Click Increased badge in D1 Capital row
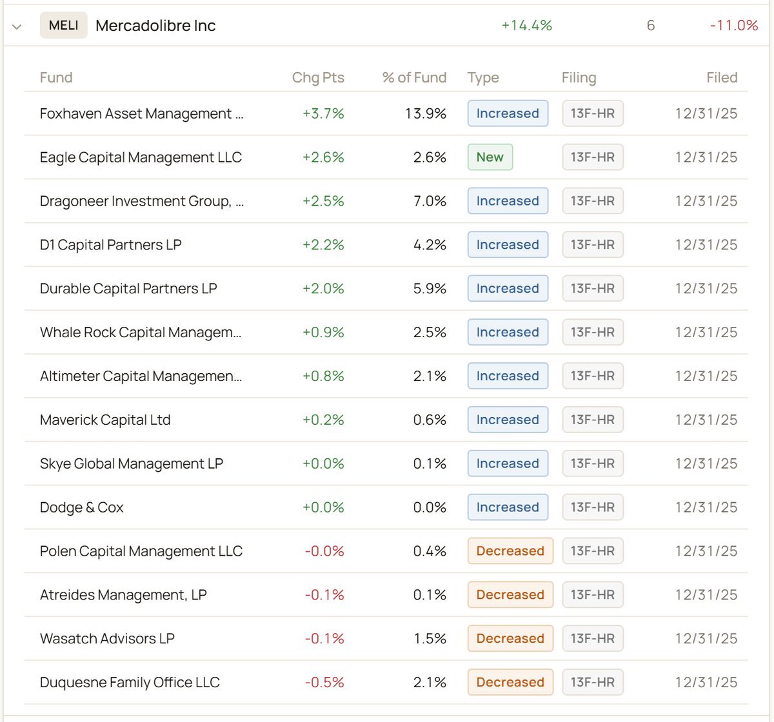Screen dimensions: 774x722 [508, 245]
